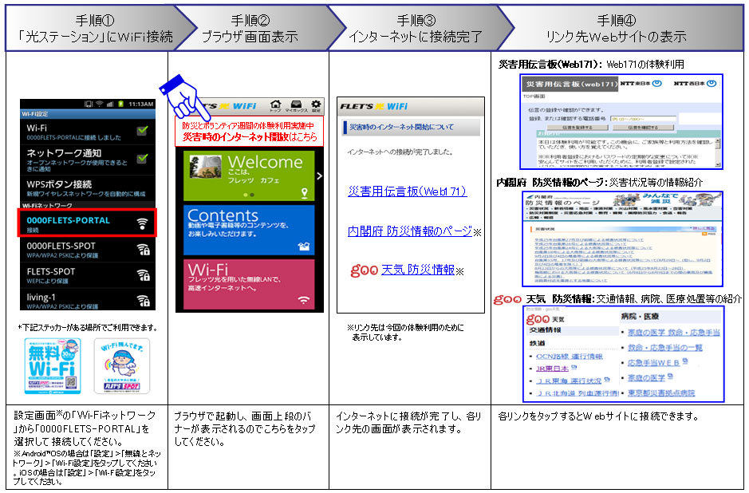The image size is (749, 493).
Task: Click the 伝言を確認する button
Action: [643, 128]
